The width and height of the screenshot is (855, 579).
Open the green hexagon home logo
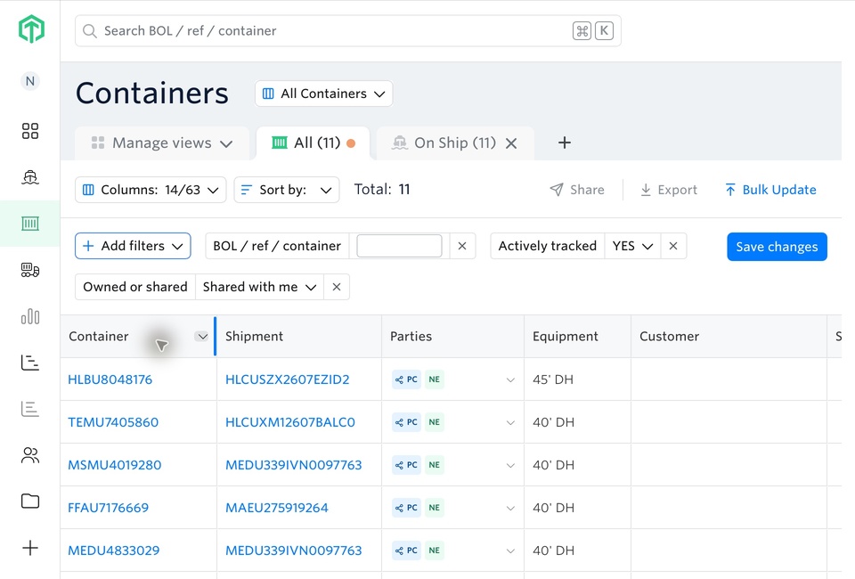[x=31, y=29]
